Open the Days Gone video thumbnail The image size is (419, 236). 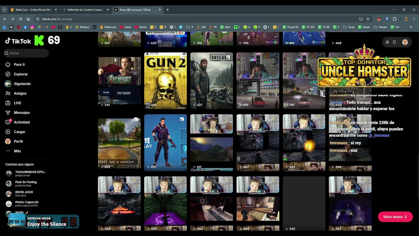[x=211, y=81]
